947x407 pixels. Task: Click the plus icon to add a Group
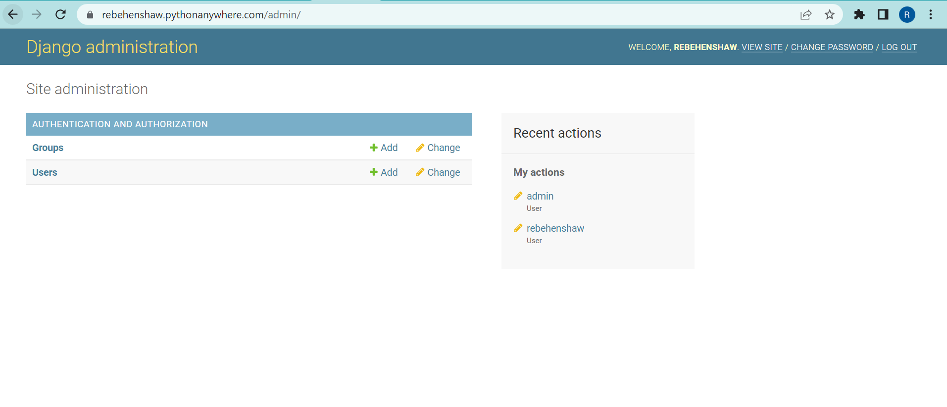374,148
